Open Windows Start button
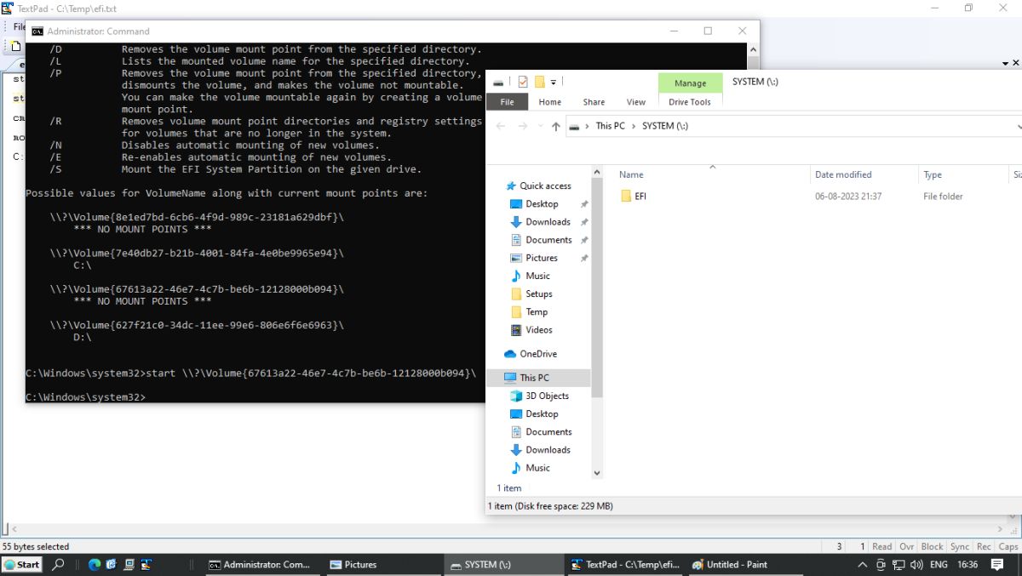 click(22, 564)
